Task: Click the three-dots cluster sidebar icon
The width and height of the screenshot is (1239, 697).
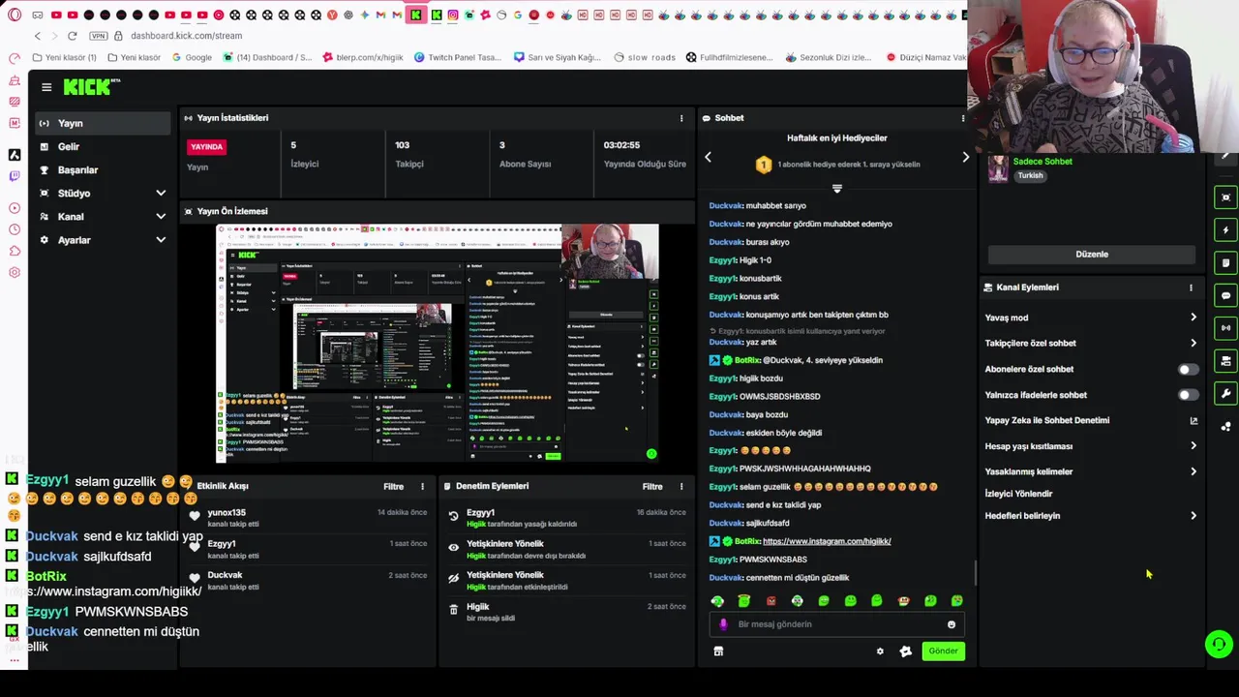Action: tap(1226, 426)
